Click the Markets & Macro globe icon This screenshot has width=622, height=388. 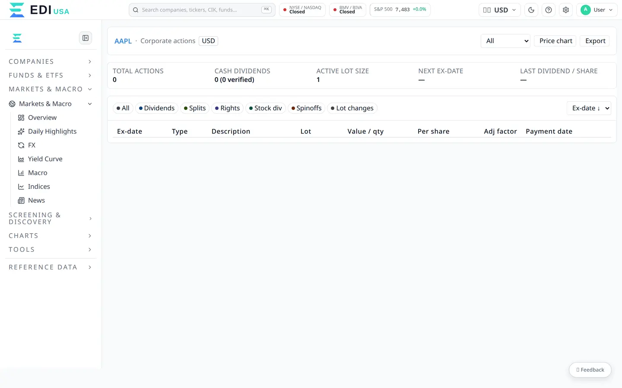coord(12,104)
